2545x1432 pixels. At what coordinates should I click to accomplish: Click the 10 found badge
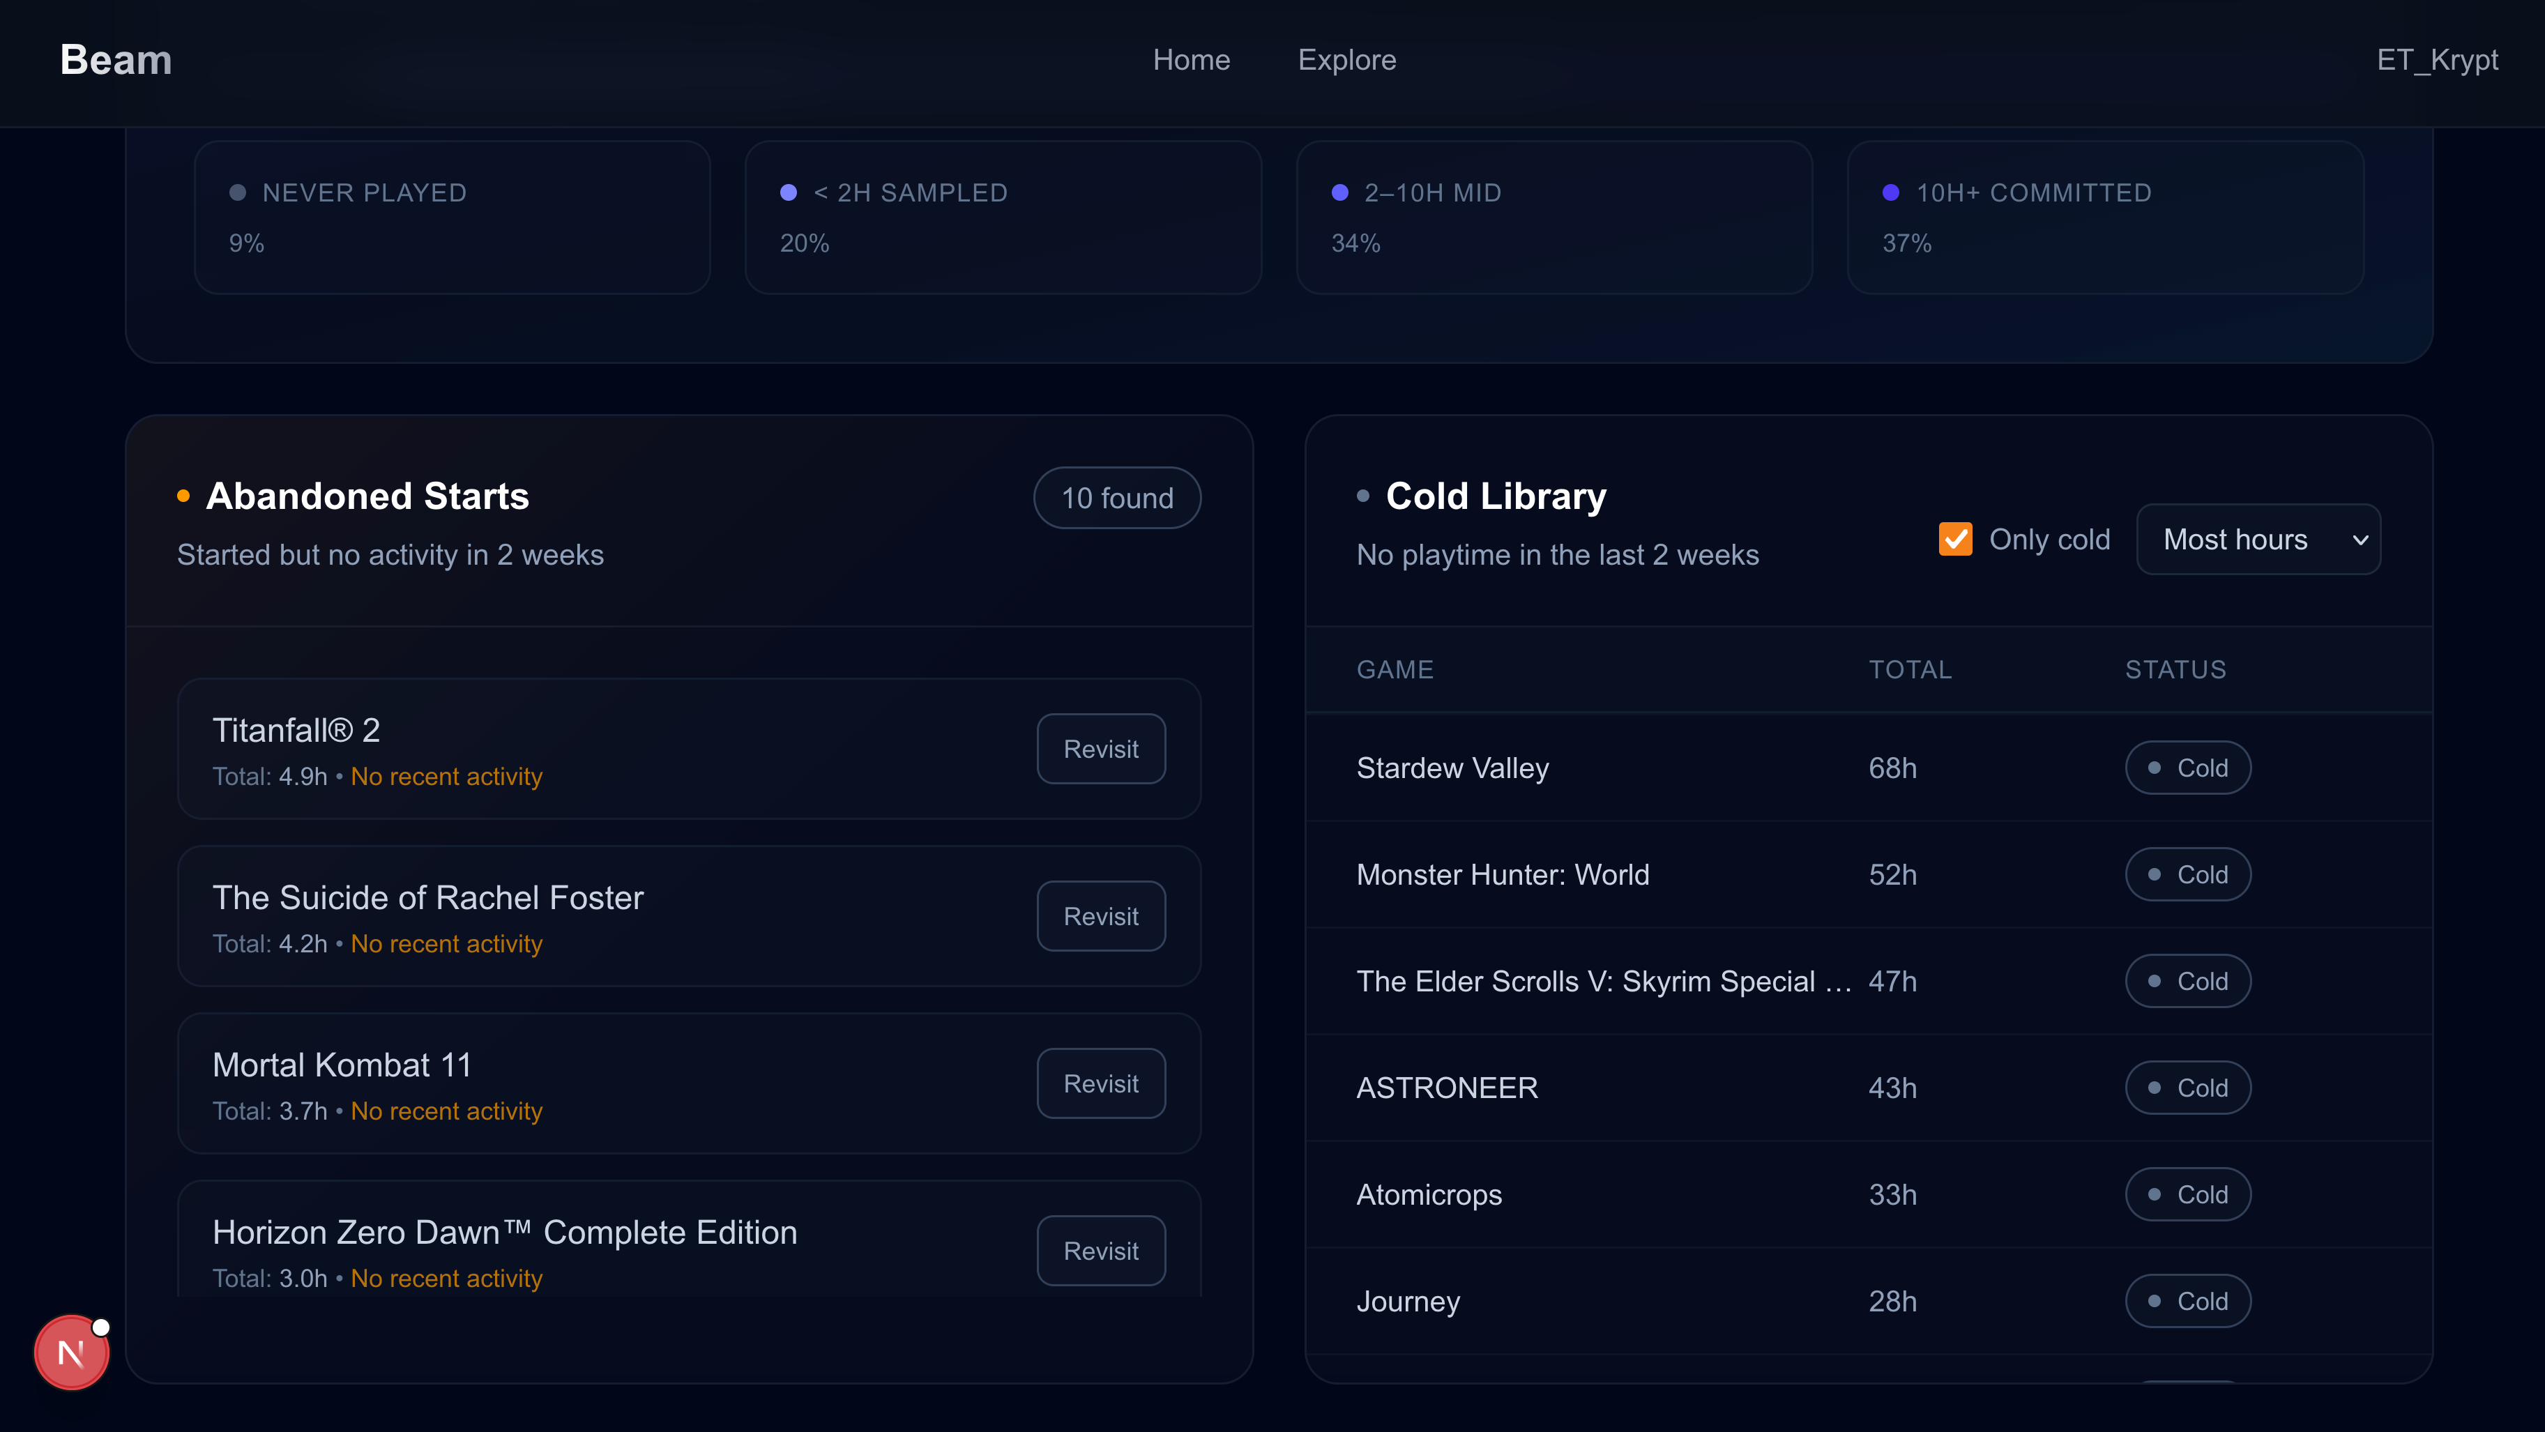click(x=1116, y=498)
